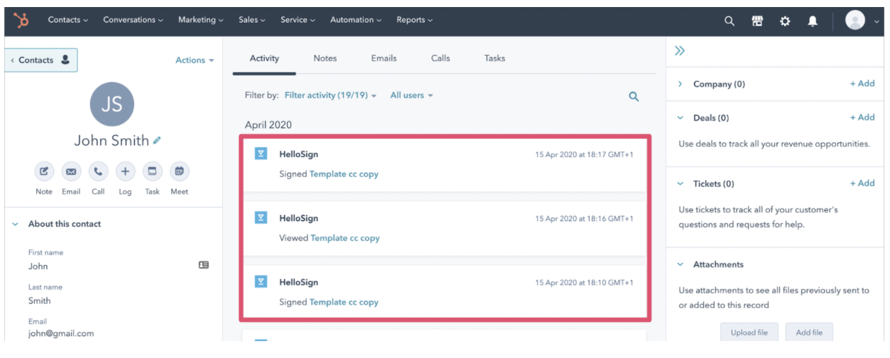This screenshot has width=890, height=358.
Task: Open the Service menu
Action: coord(298,20)
